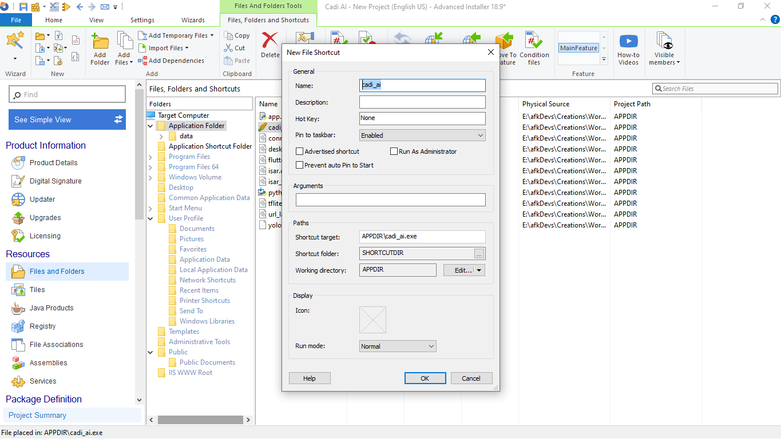The height and width of the screenshot is (439, 781).
Task: Click the Run arrow icon in quick access toolbar
Action: pos(66,7)
